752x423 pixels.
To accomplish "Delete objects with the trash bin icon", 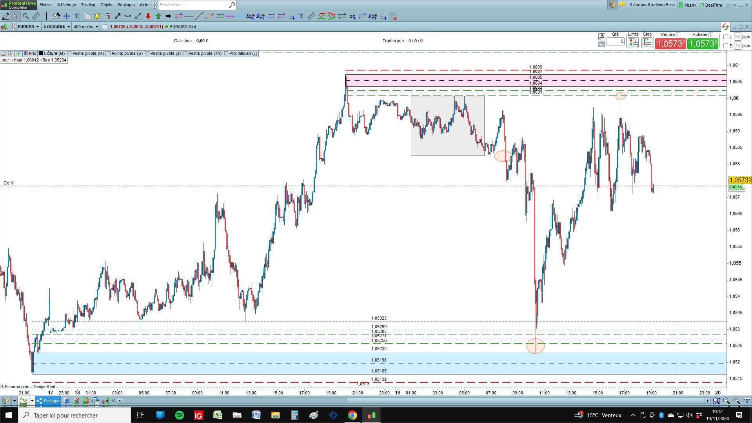I will click(x=107, y=16).
